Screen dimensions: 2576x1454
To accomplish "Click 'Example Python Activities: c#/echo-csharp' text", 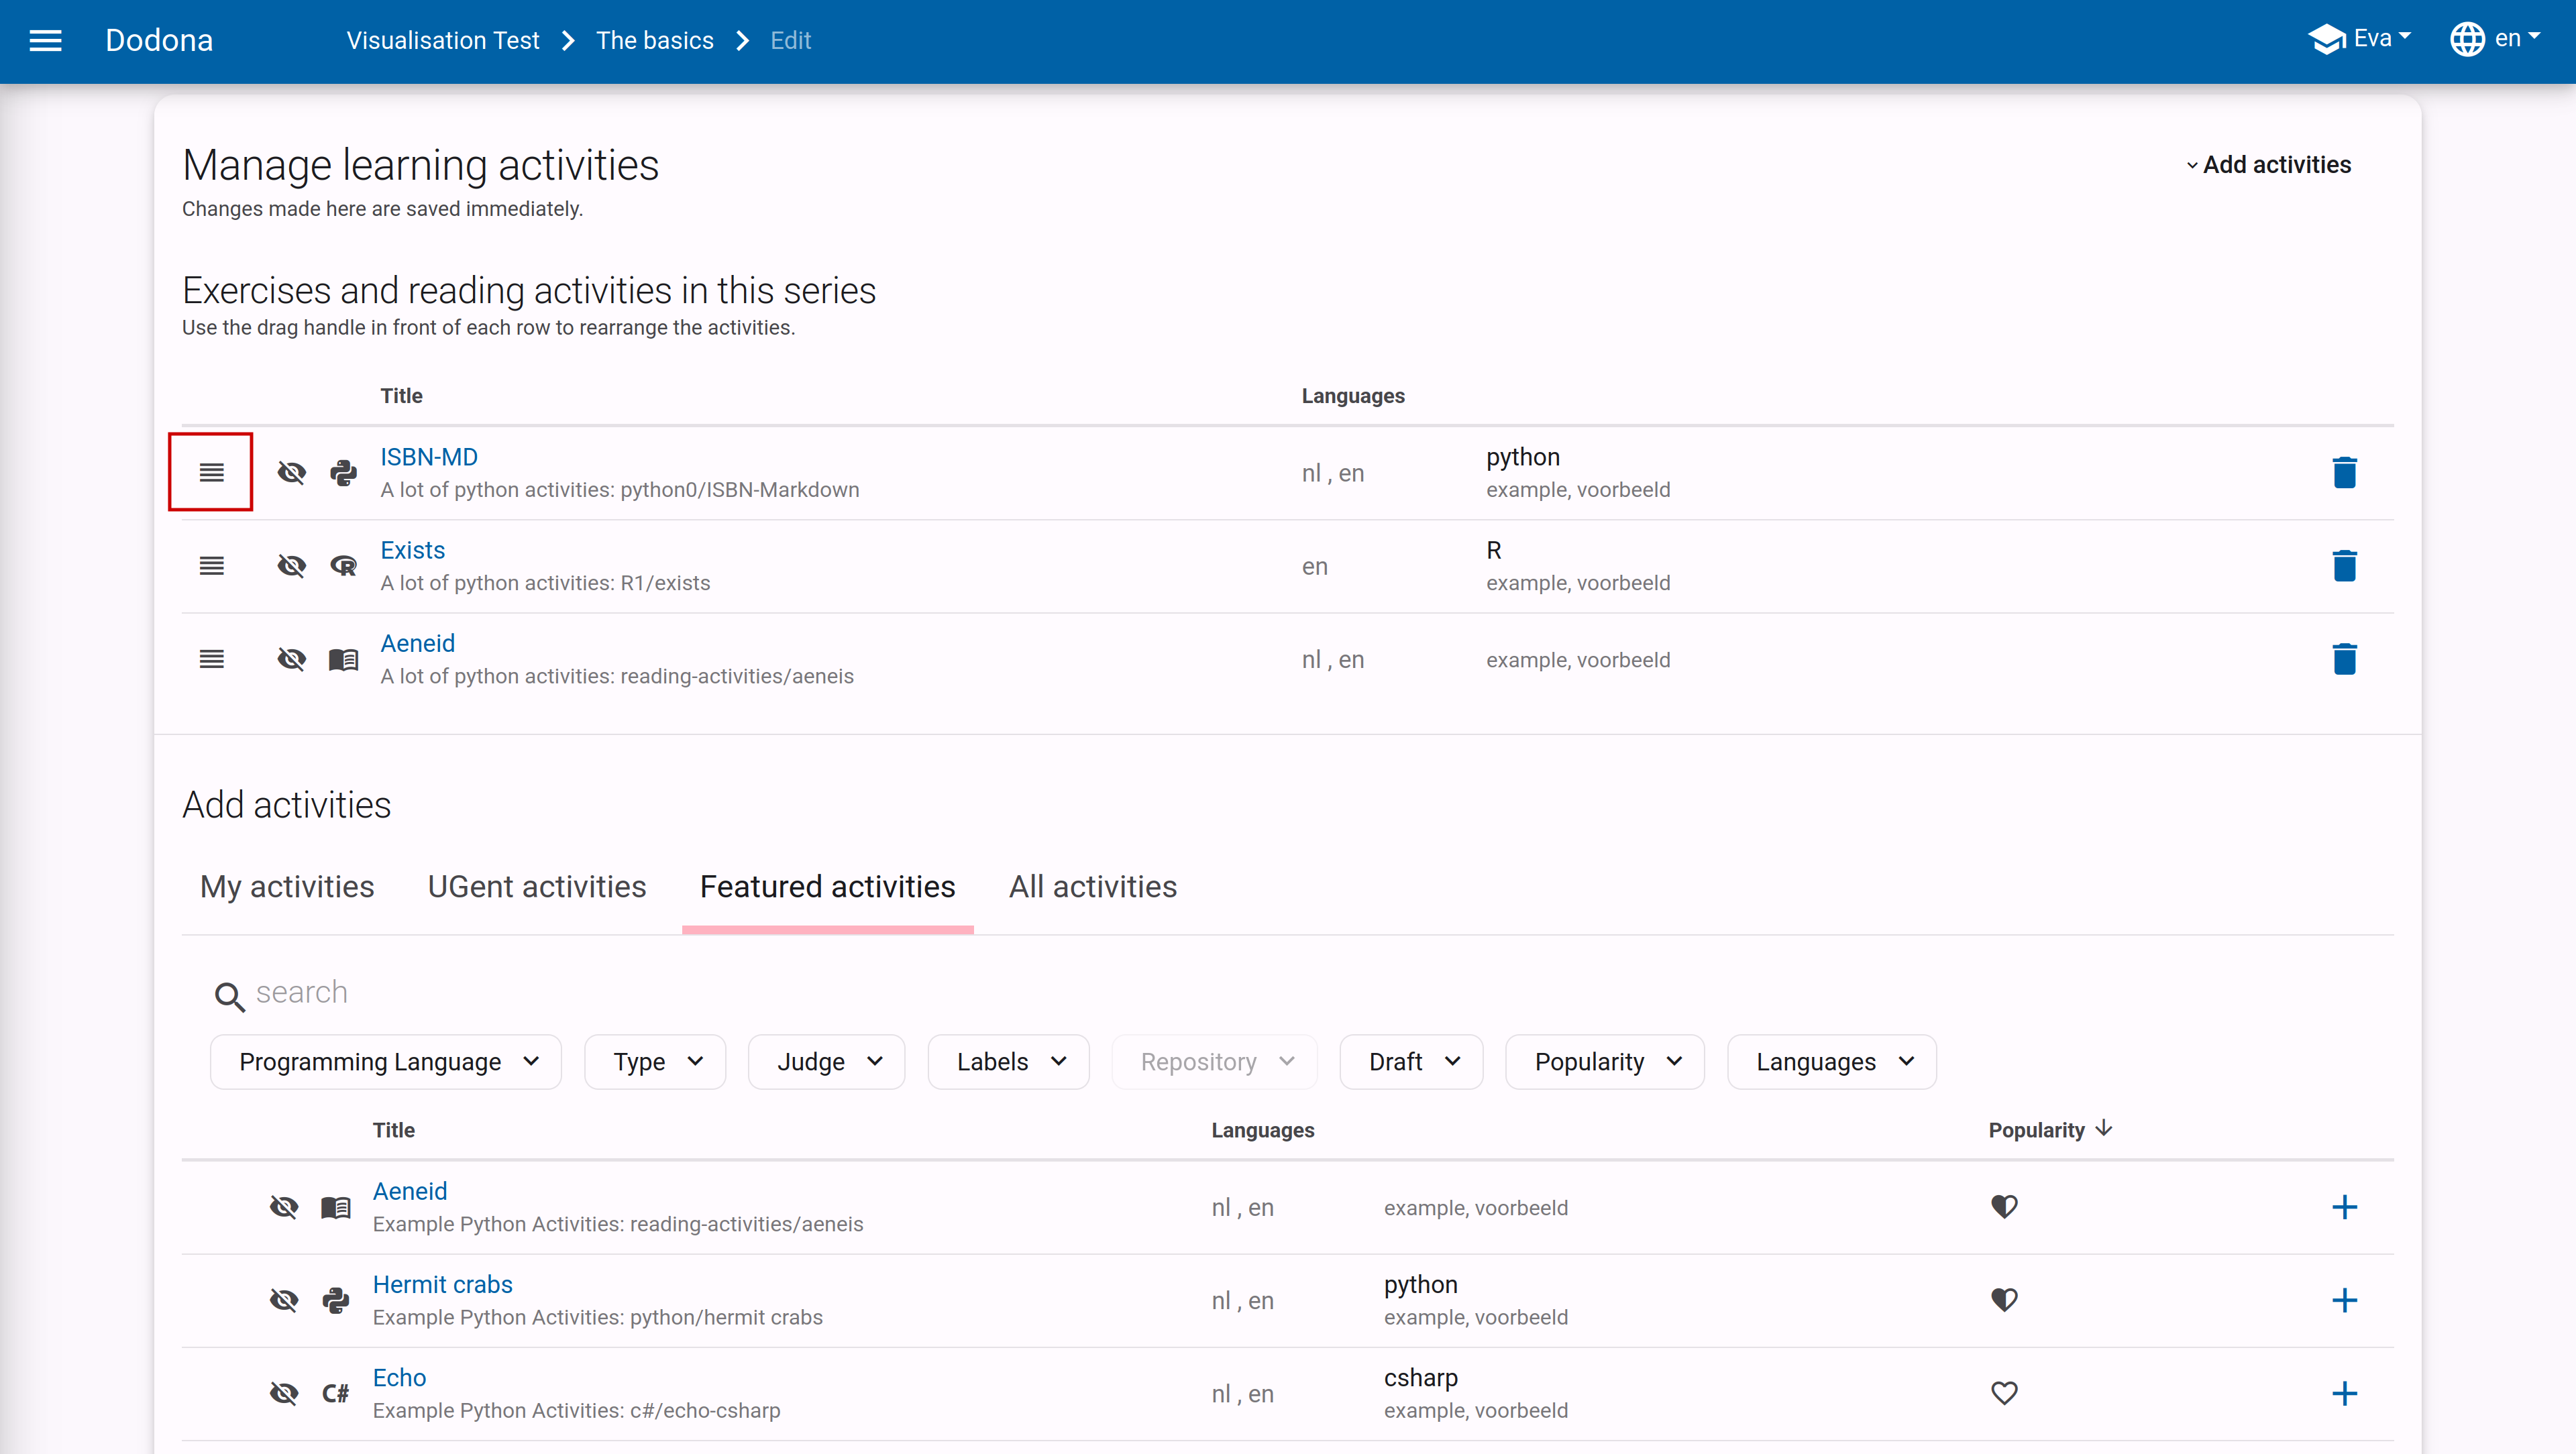I will coord(576,1410).
